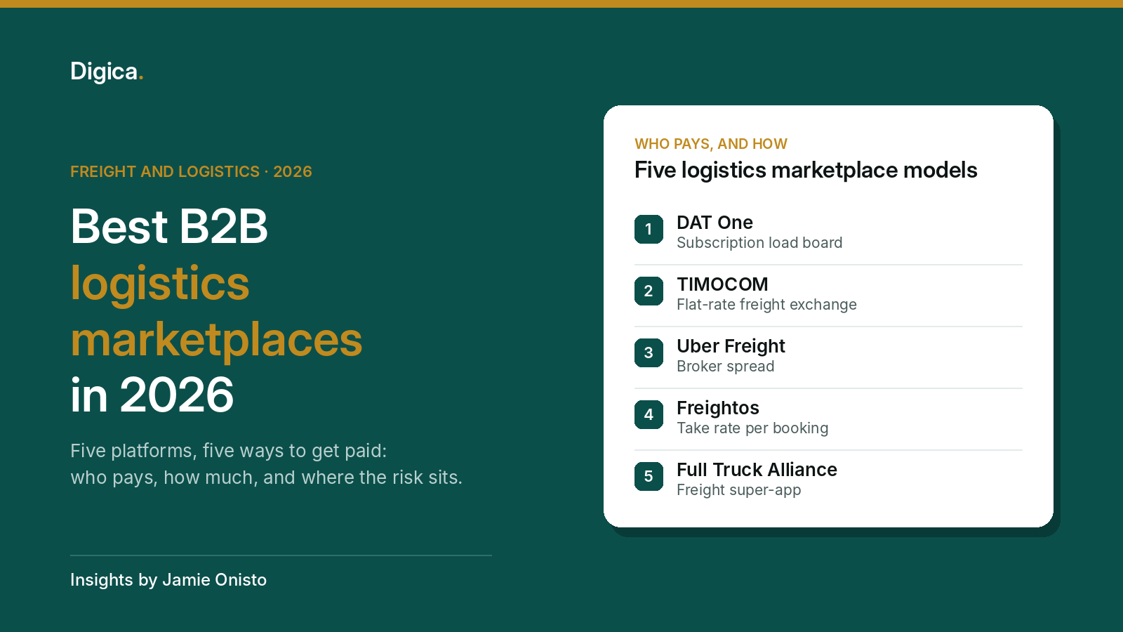Click the 'Broker spread' description
This screenshot has height=632, width=1123.
pyautogui.click(x=726, y=367)
